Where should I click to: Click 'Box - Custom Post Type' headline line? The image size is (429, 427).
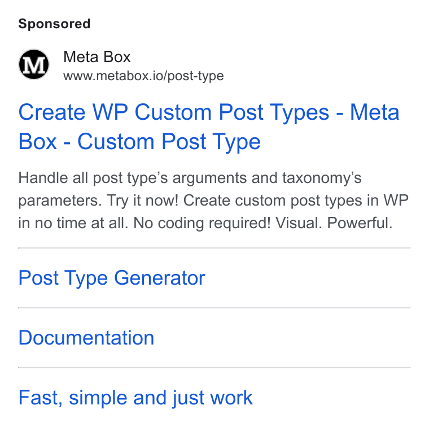click(x=139, y=142)
